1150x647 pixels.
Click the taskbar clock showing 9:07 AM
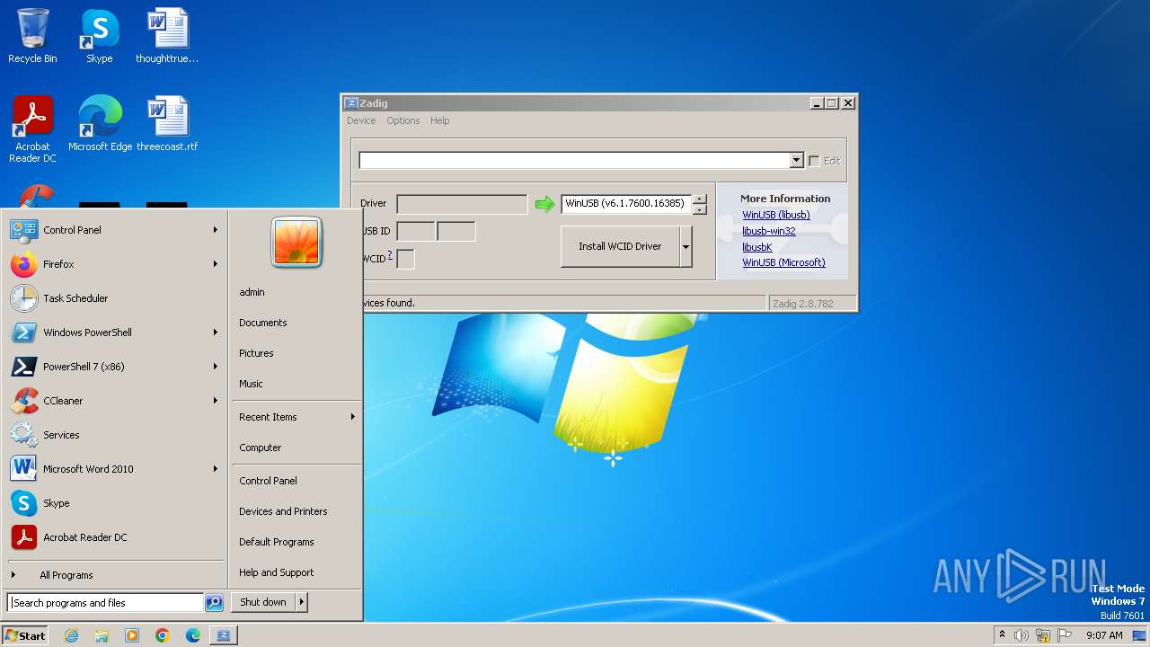click(x=1104, y=635)
